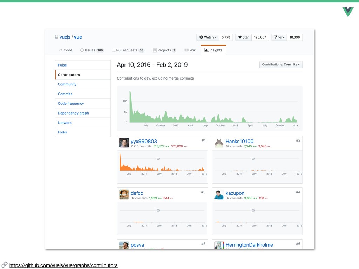Click the #4 rank anchor on kazupon's card
This screenshot has height=269, width=359.
point(298,192)
